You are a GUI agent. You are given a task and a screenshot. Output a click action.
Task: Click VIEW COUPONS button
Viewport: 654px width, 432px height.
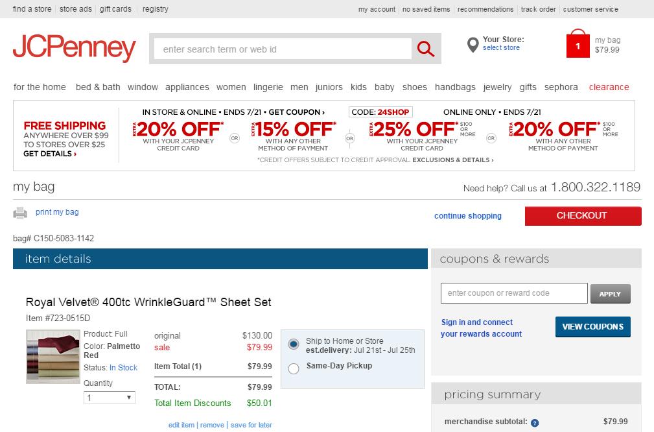tap(592, 326)
